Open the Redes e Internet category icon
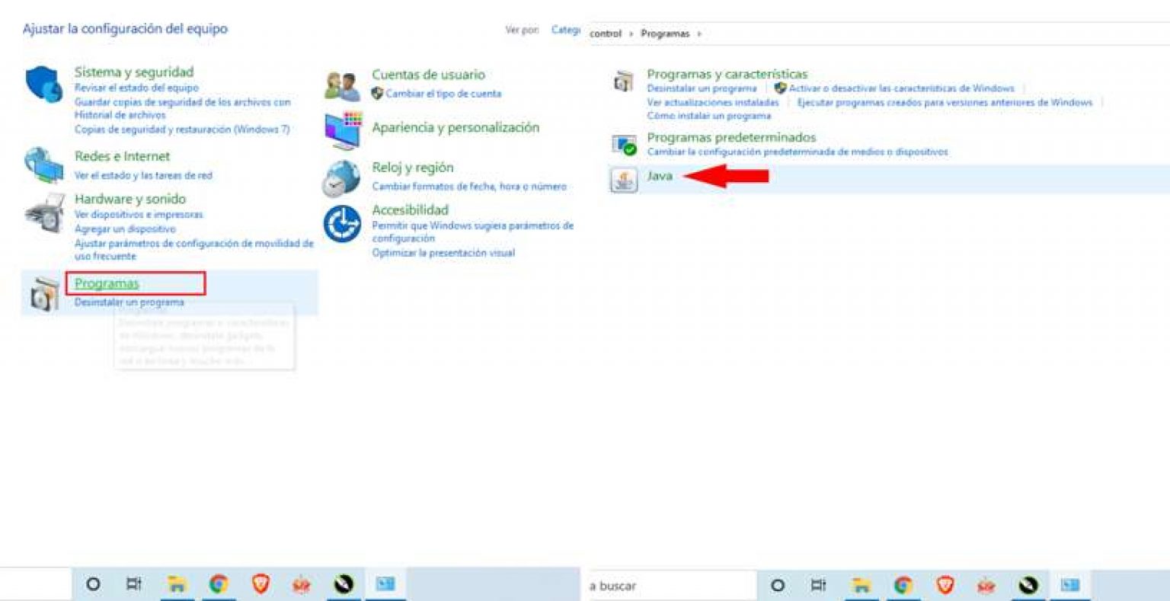Screen dimensions: 1170x601 pyautogui.click(x=44, y=165)
